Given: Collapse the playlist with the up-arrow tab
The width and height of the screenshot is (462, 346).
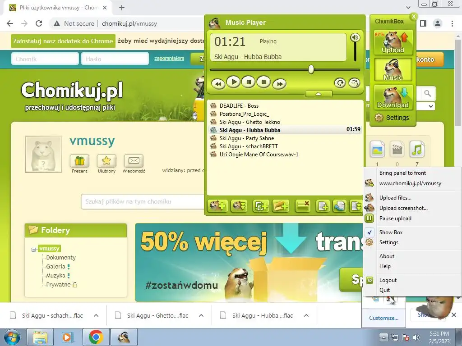Looking at the screenshot, I should (x=319, y=94).
